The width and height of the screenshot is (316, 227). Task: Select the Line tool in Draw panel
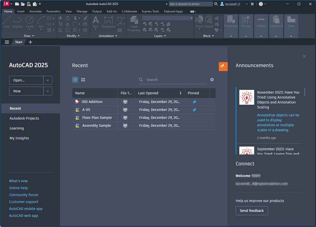(x=7, y=22)
